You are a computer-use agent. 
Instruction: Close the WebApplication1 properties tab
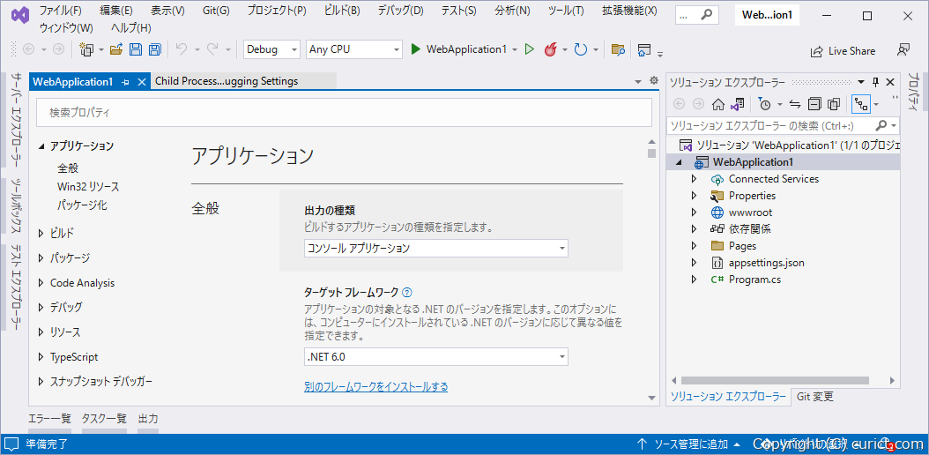[x=141, y=82]
